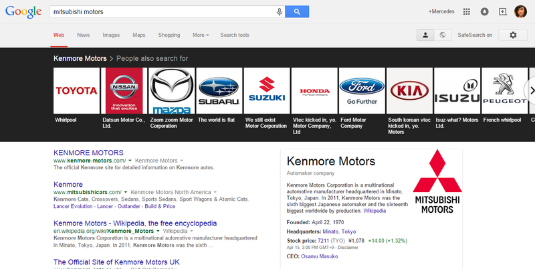Click the Suzuki logo thumbnail
Image resolution: width=535 pixels, height=269 pixels.
click(x=267, y=90)
